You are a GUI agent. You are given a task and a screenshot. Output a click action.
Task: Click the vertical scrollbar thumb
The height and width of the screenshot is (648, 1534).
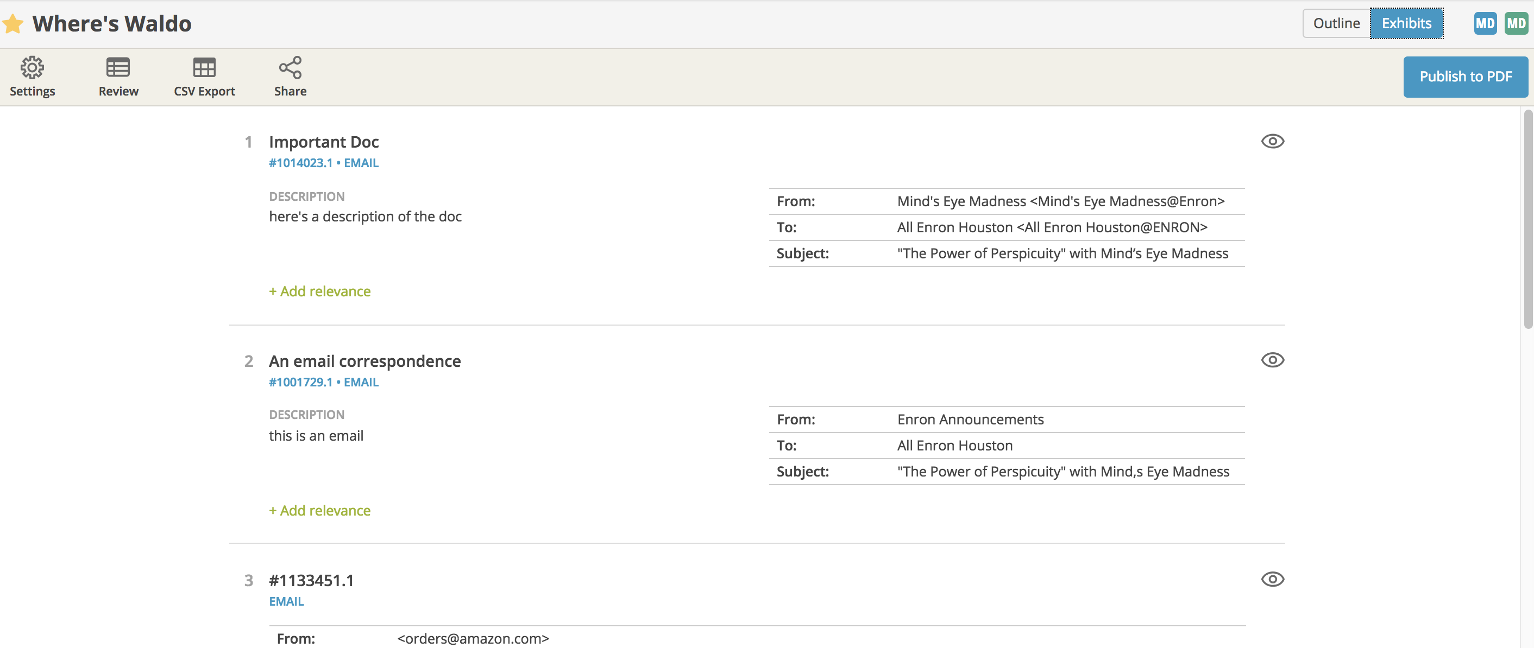pyautogui.click(x=1528, y=219)
